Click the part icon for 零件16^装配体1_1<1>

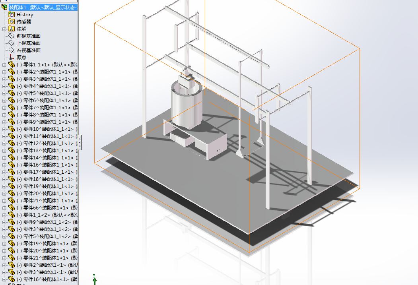(12, 165)
